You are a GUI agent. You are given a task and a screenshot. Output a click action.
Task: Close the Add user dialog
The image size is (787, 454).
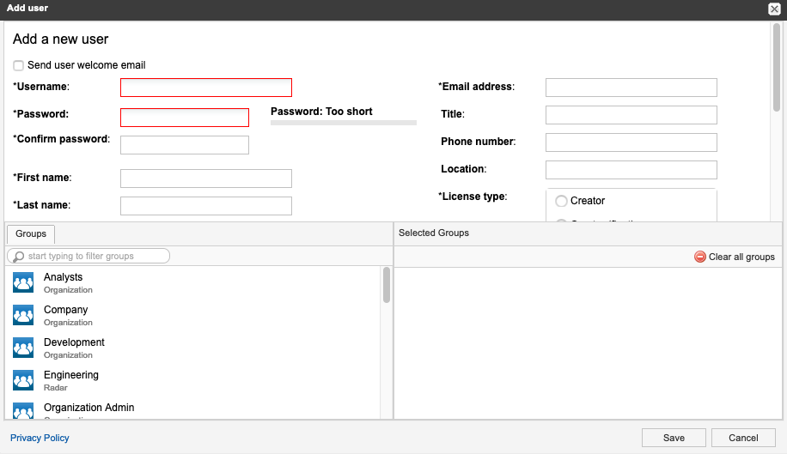point(774,9)
